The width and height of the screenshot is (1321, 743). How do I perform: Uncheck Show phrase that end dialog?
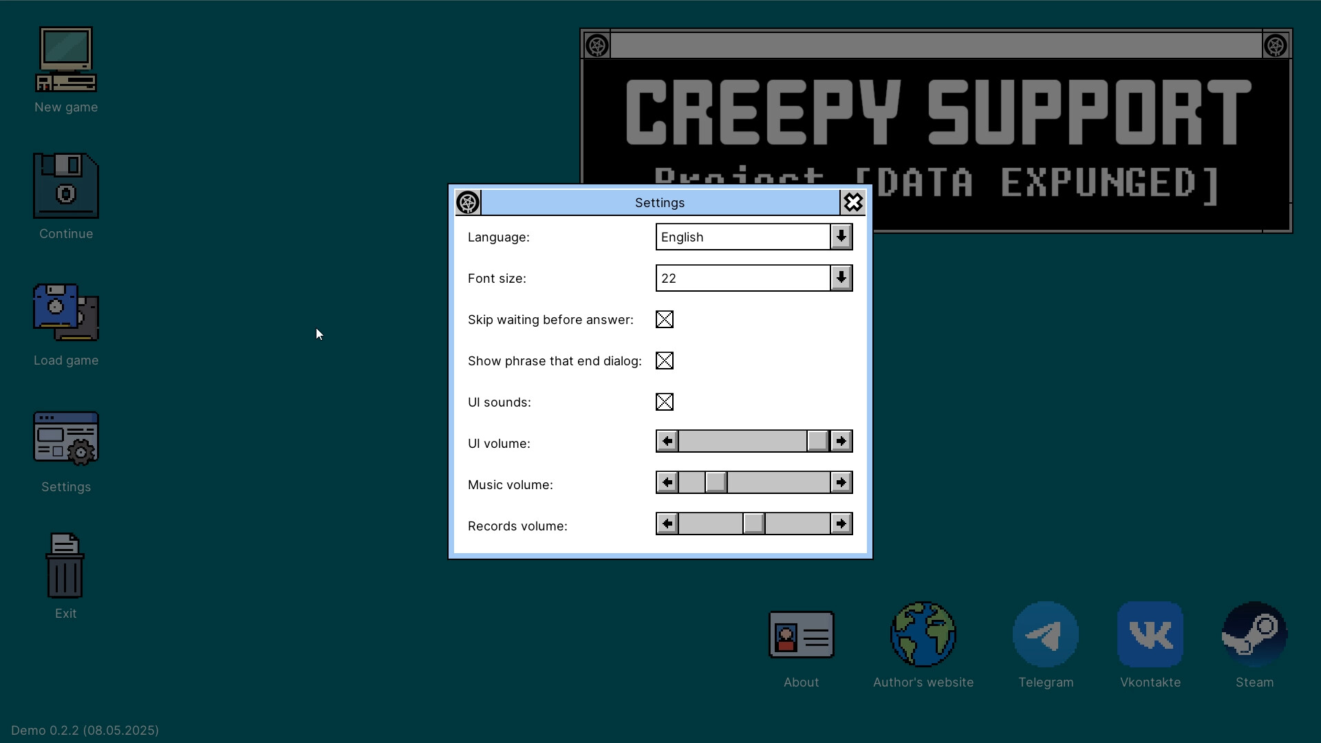pos(664,360)
